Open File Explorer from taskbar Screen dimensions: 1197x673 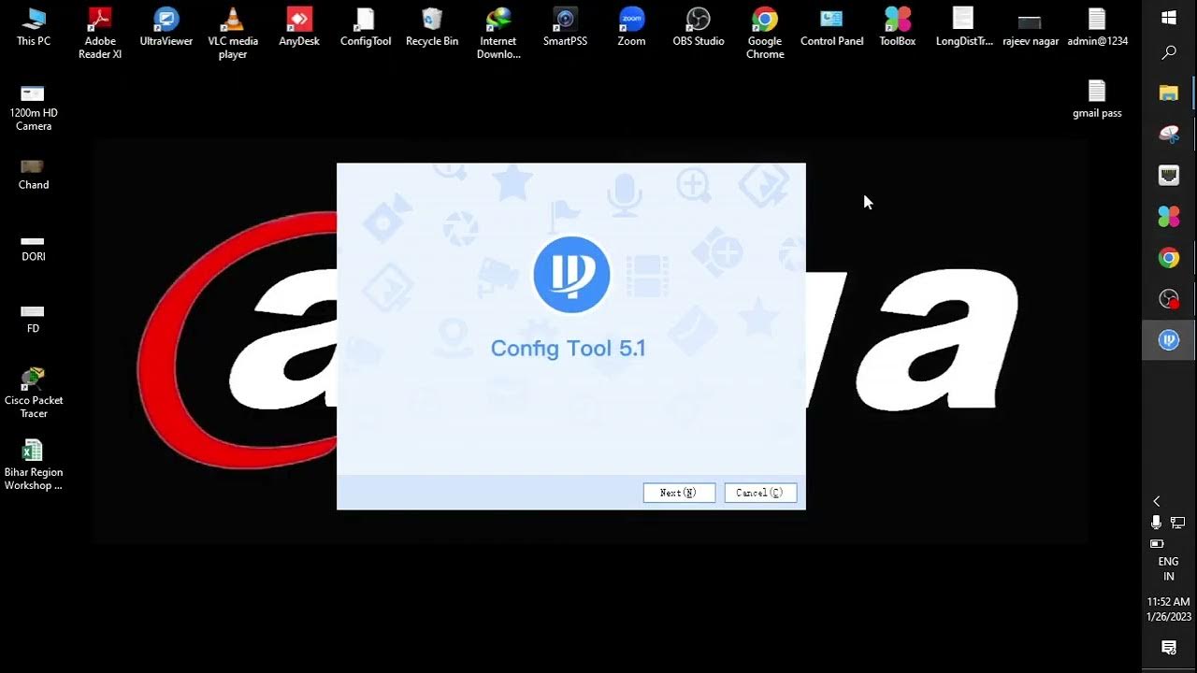click(x=1169, y=93)
